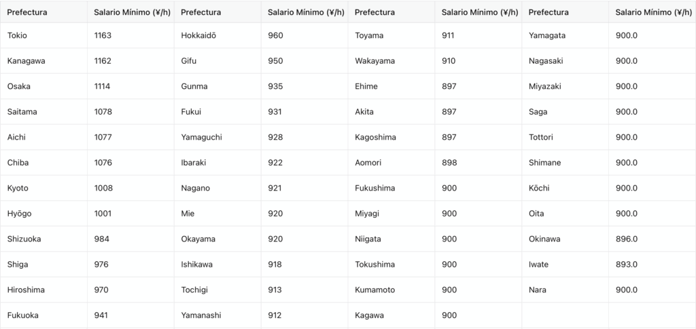Click the Kagawa prefecture cell

pyautogui.click(x=370, y=315)
